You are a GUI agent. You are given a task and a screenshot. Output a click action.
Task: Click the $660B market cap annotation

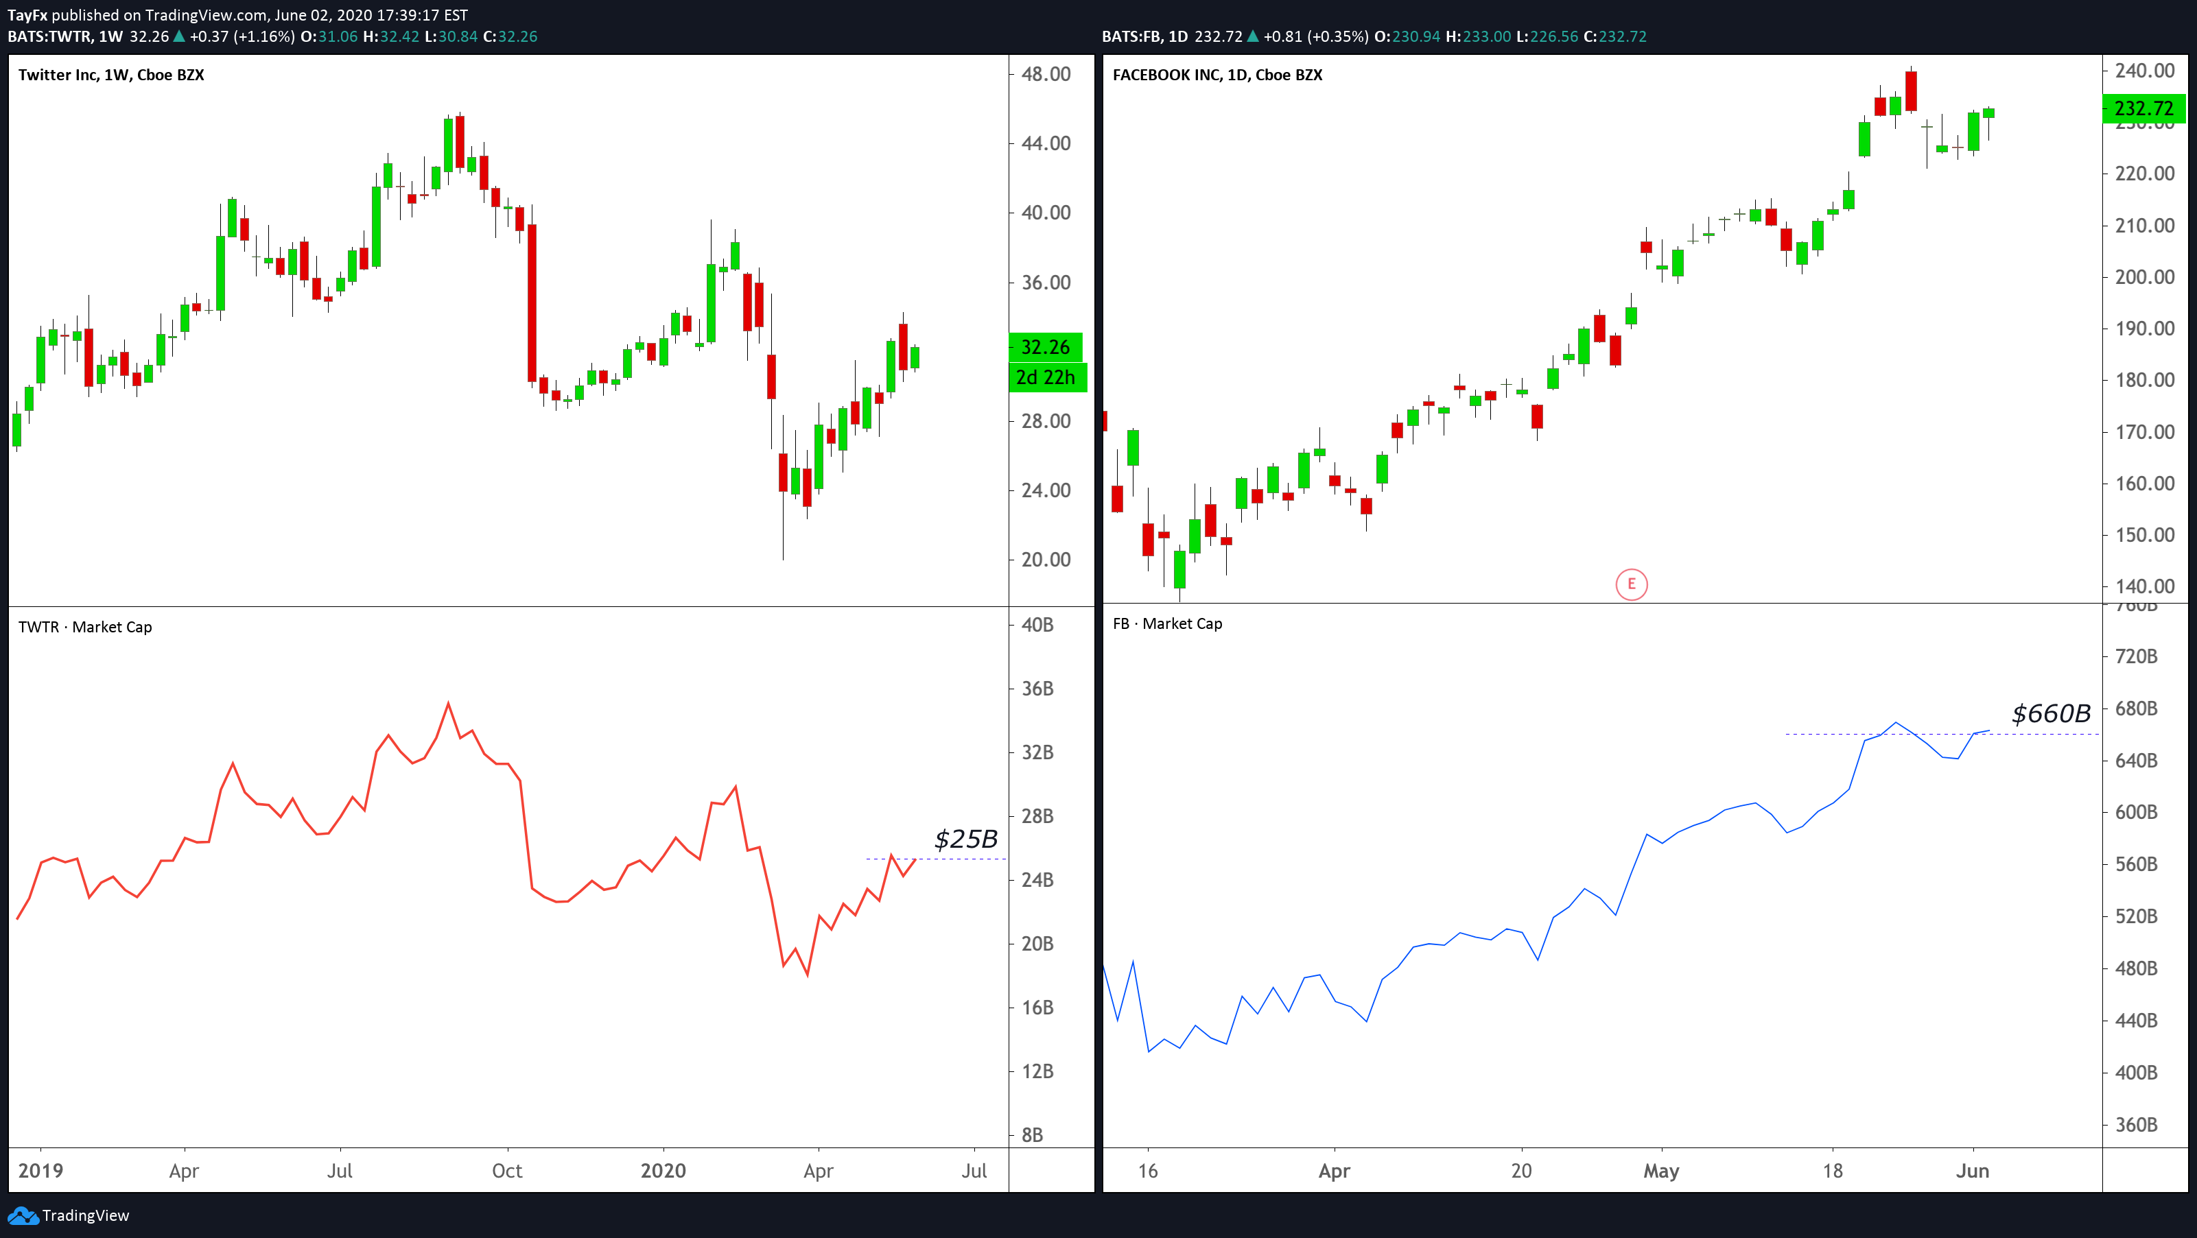(2050, 713)
